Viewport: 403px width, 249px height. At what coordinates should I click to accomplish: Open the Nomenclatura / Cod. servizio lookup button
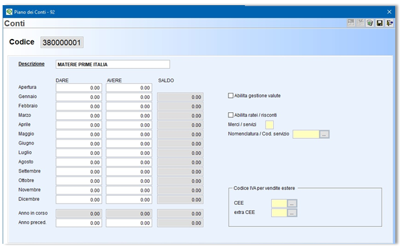[324, 134]
